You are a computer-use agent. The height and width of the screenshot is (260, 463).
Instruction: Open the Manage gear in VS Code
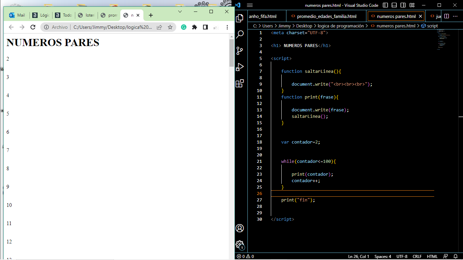coord(240,244)
